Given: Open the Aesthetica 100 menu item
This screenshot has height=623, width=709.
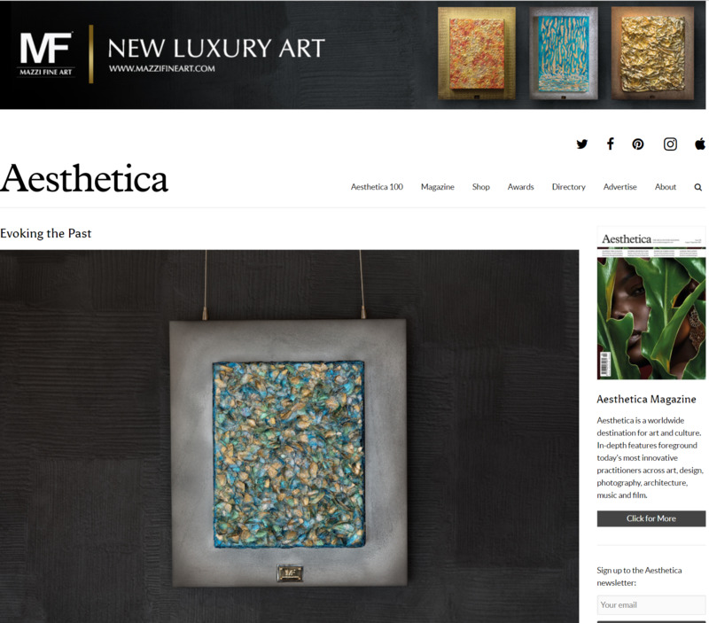Looking at the screenshot, I should (x=377, y=187).
